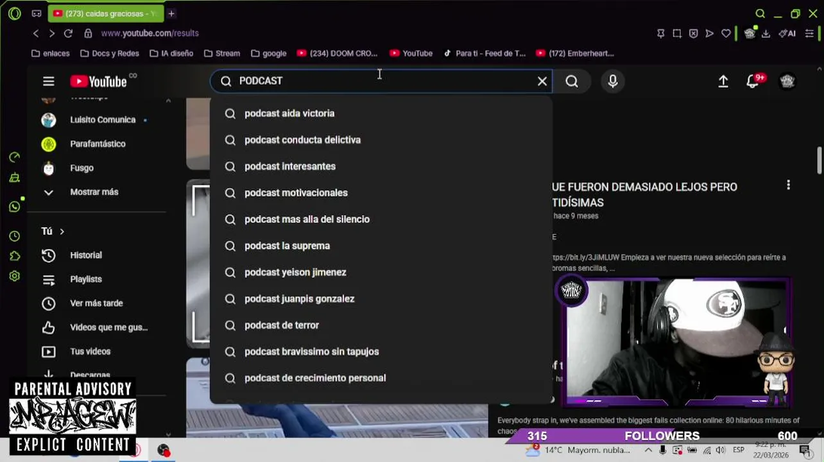Image resolution: width=824 pixels, height=462 pixels.
Task: Open extensions cube in Opera sidebar
Action: pos(15,256)
